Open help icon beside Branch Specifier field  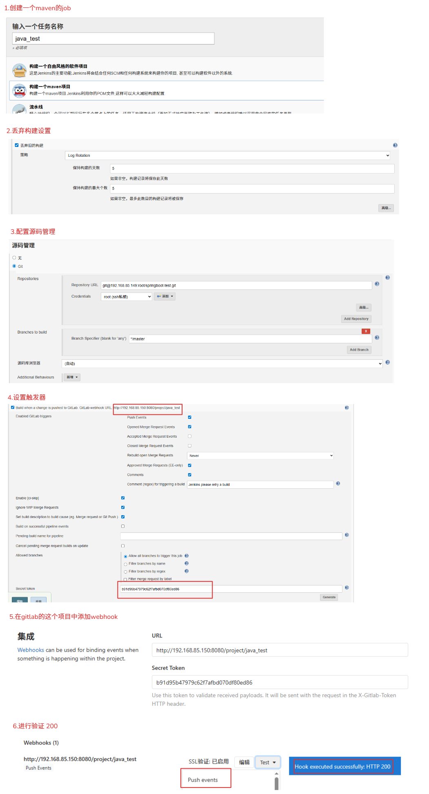pyautogui.click(x=377, y=338)
